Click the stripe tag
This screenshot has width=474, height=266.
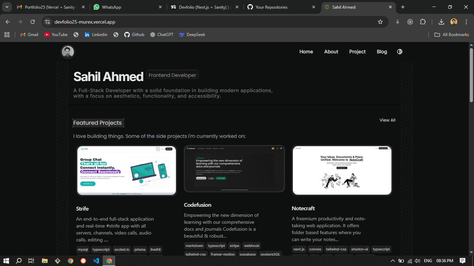click(234, 246)
